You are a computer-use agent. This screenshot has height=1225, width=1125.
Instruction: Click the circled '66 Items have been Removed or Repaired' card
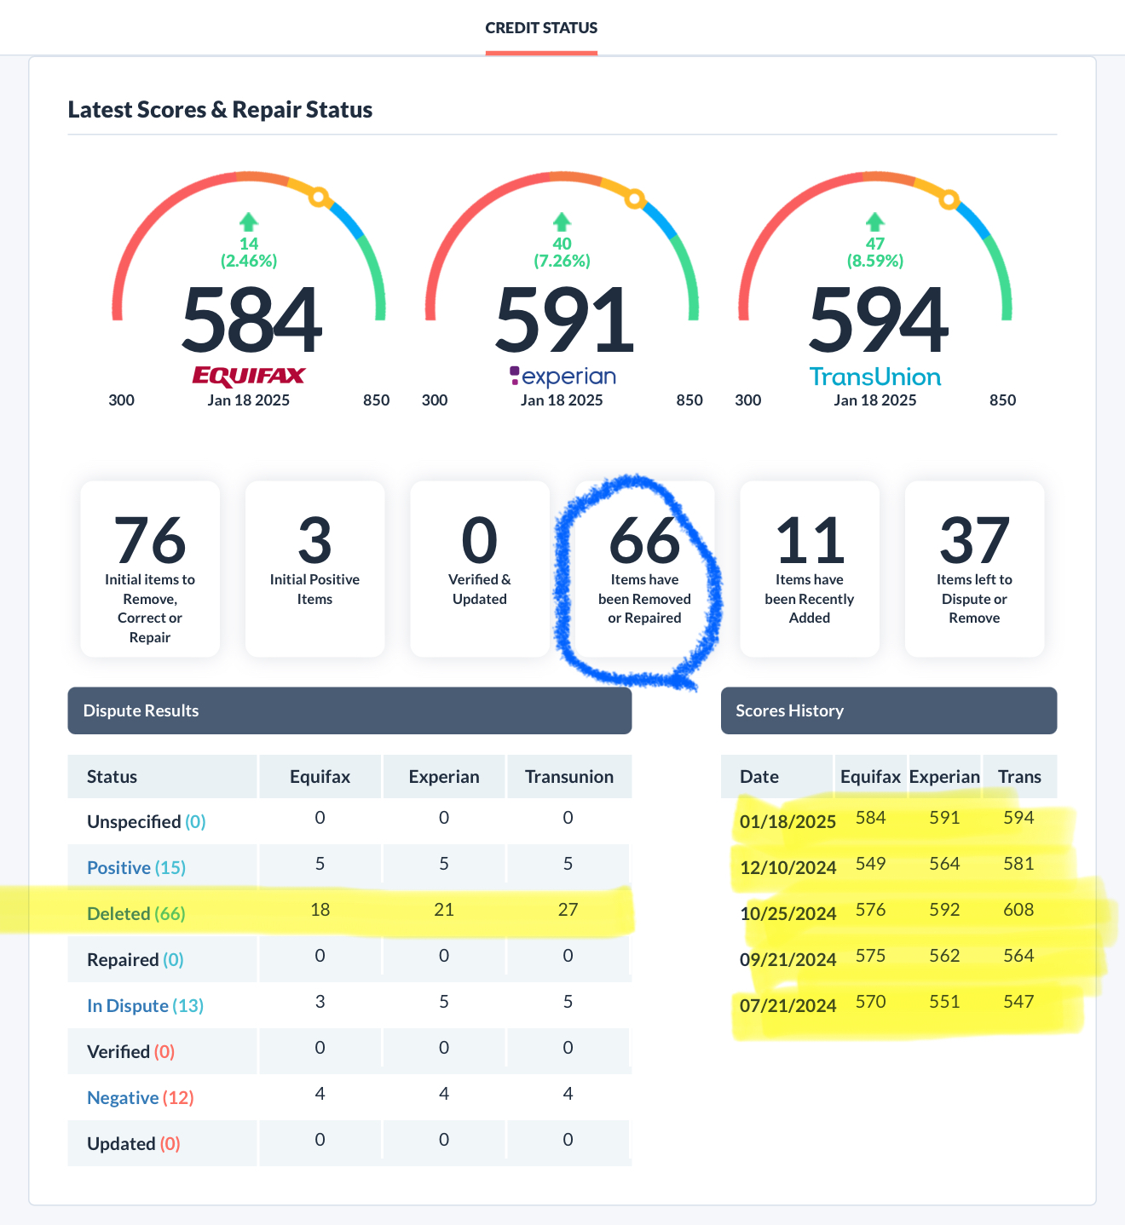pos(644,569)
